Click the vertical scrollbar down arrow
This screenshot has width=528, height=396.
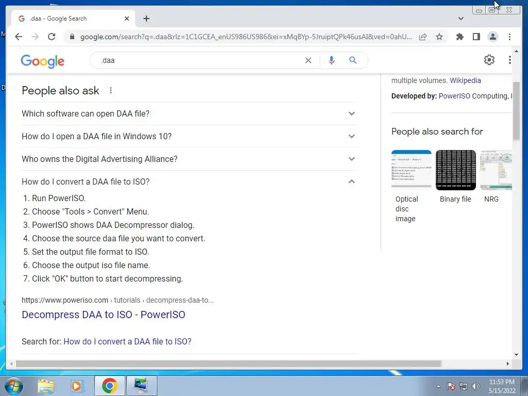click(516, 355)
